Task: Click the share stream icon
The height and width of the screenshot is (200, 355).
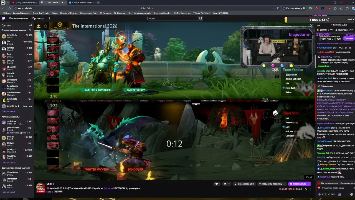Action: tap(306, 189)
